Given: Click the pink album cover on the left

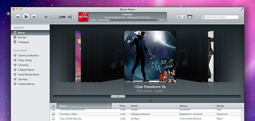Looking at the screenshot, I should 78,56.
